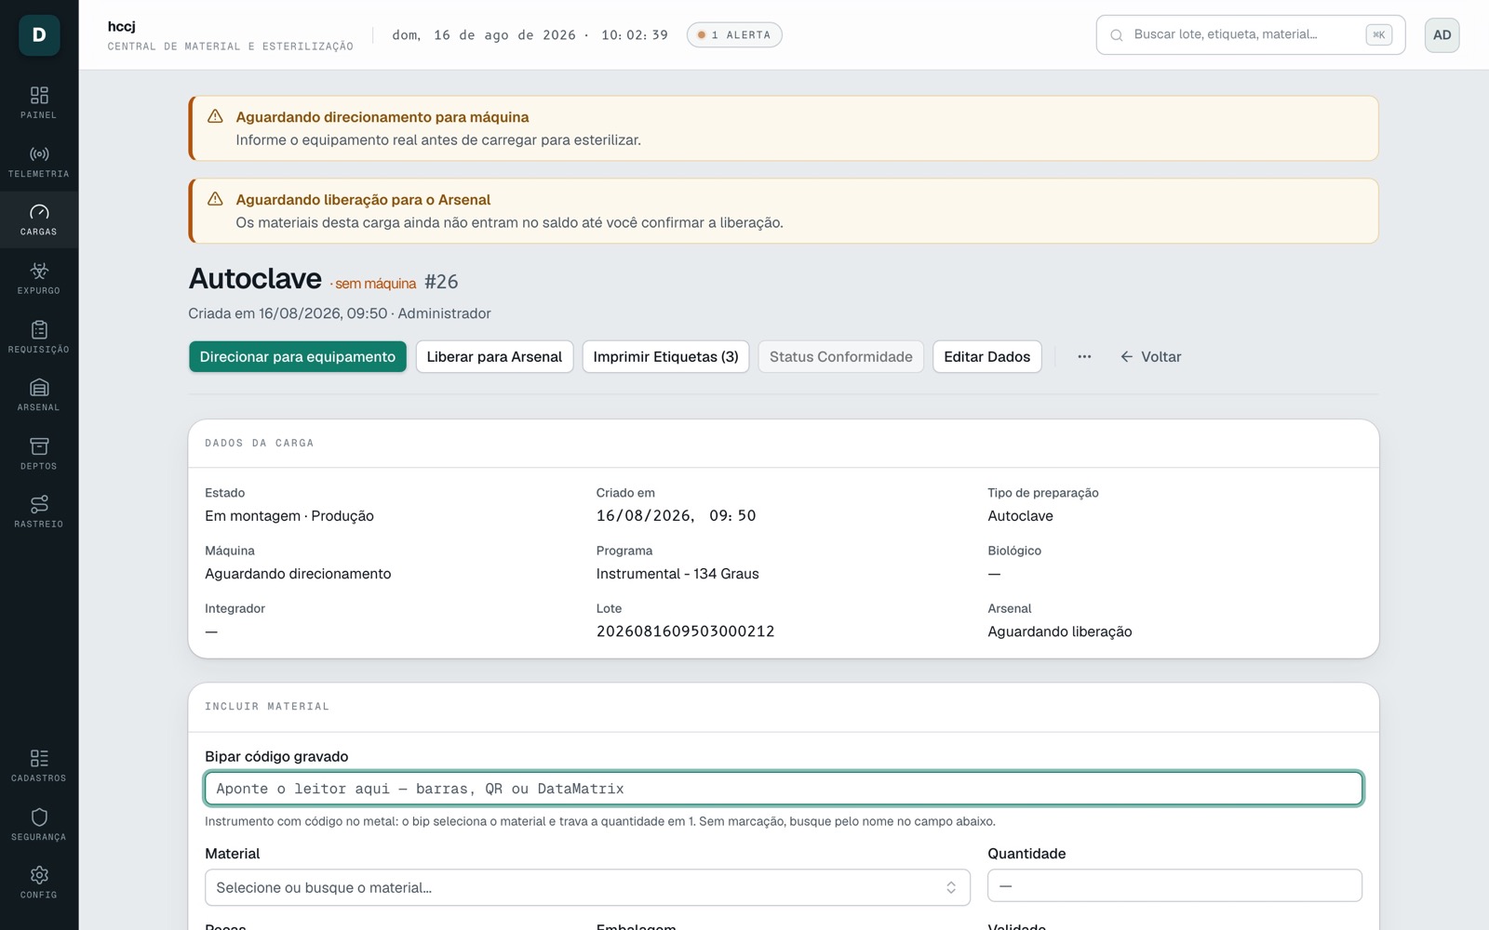Viewport: 1489px width, 930px height.
Task: Open the Material selection combo box
Action: [587, 887]
